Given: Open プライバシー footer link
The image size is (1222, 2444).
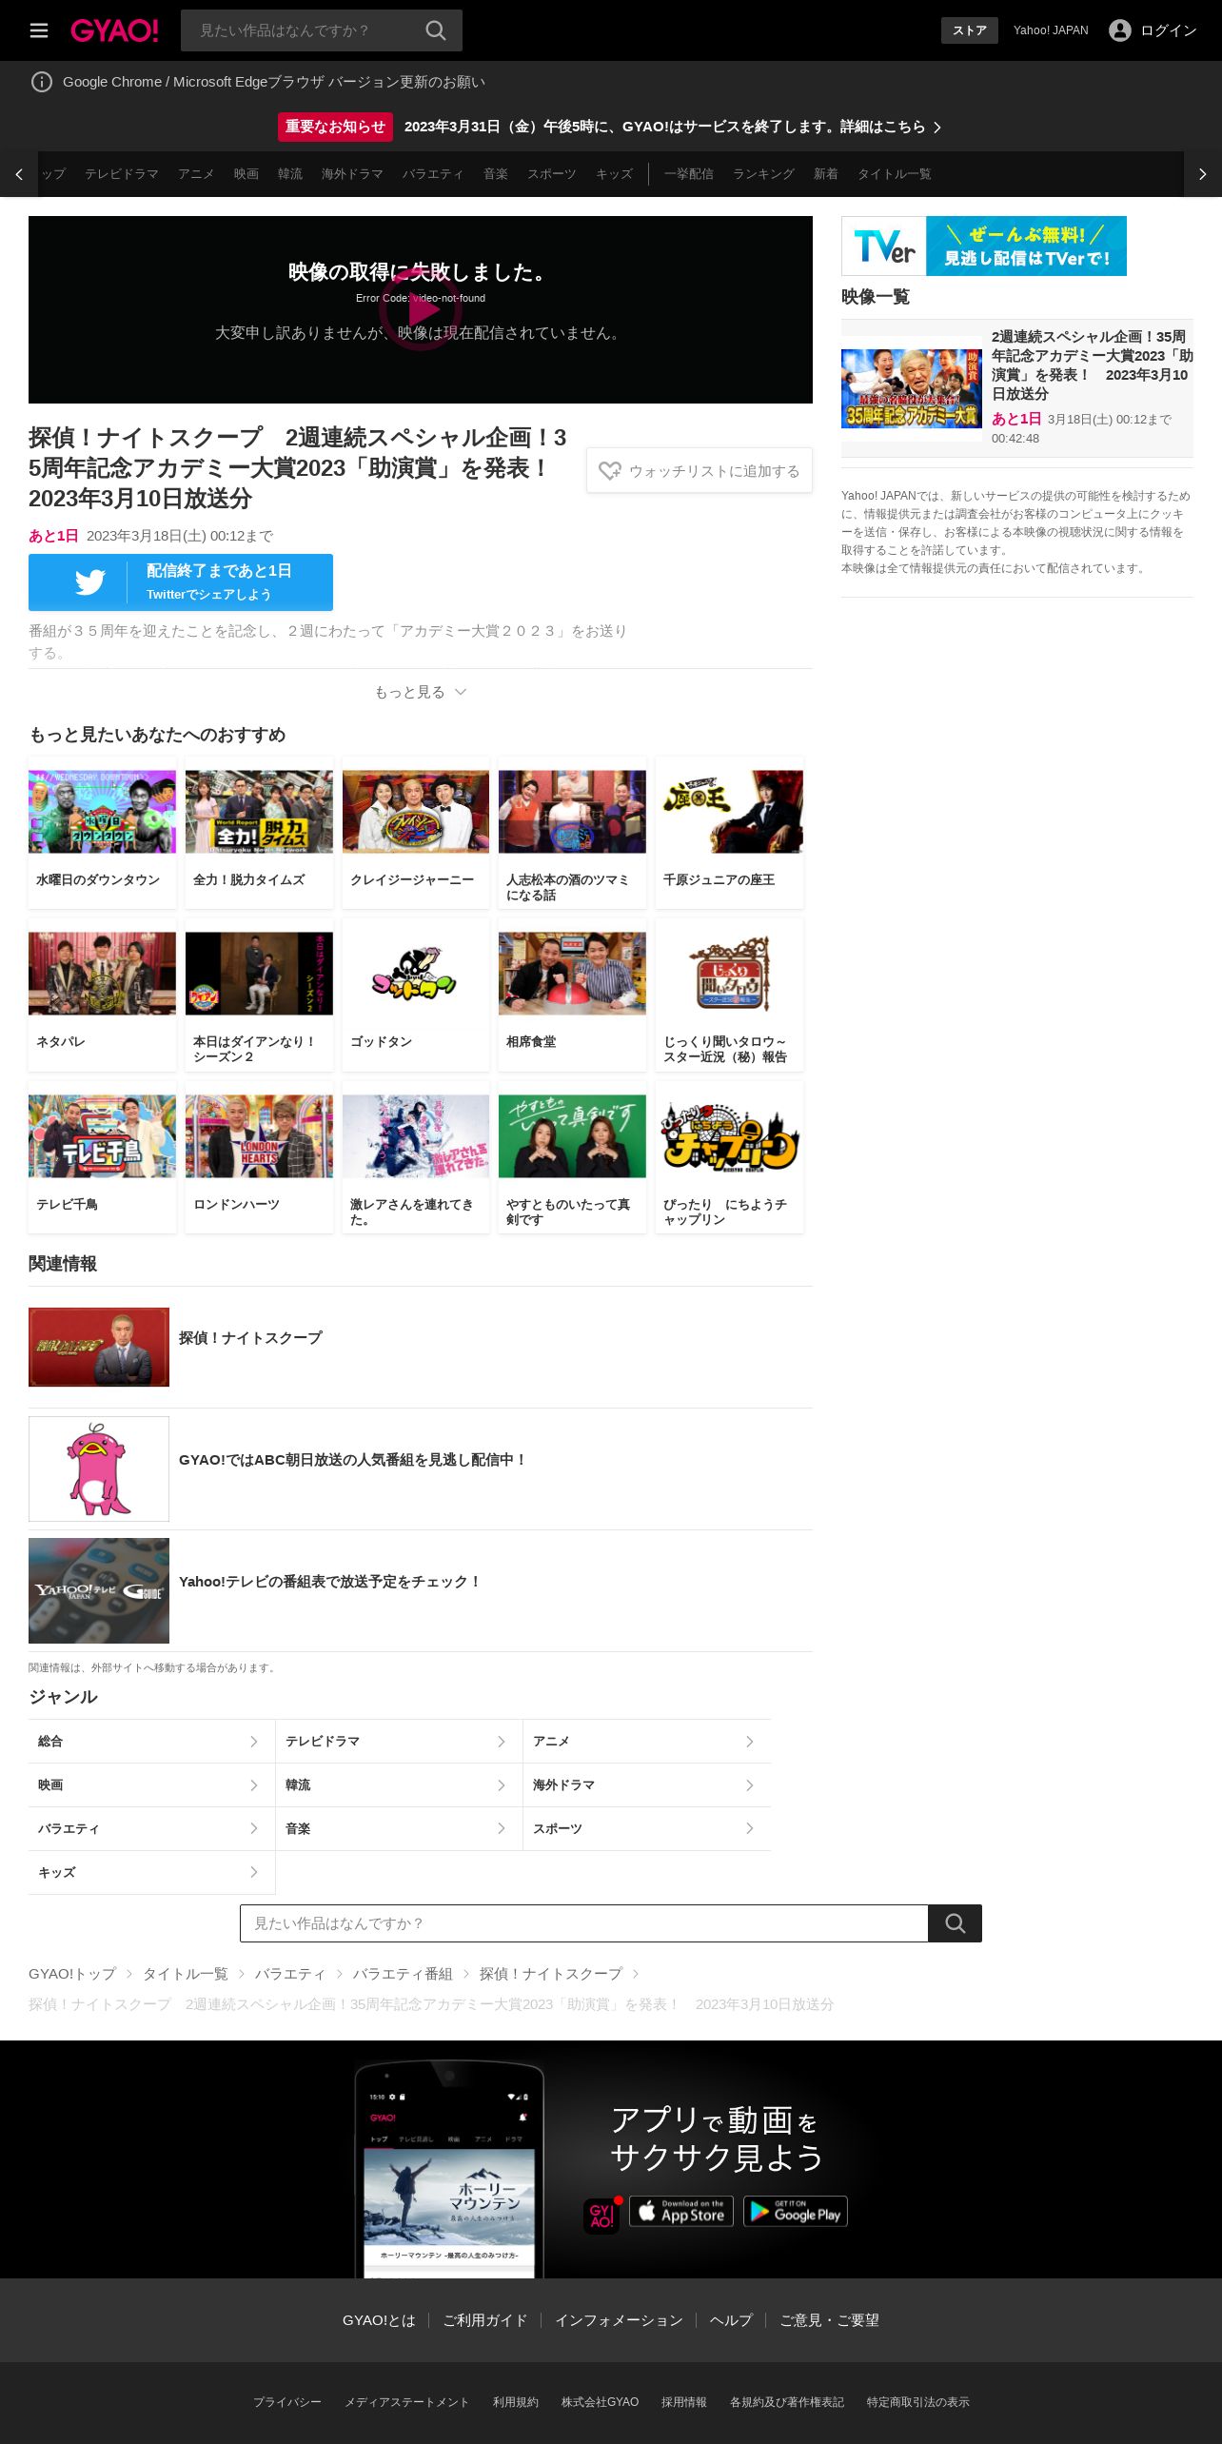Looking at the screenshot, I should coord(287,2402).
